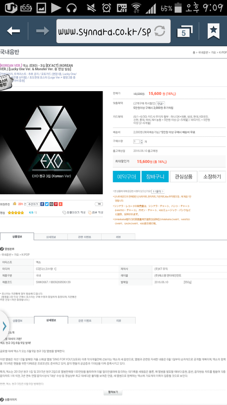The image size is (227, 405).
Task: Share the product on Pinterest
Action: (x=56, y=204)
